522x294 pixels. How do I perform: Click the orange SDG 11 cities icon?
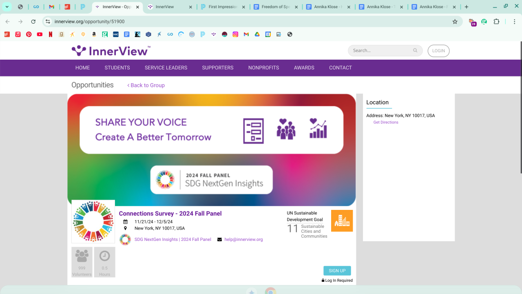point(342,220)
